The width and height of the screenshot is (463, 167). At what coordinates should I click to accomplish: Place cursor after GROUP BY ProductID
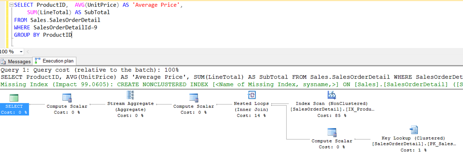[x=72, y=35]
